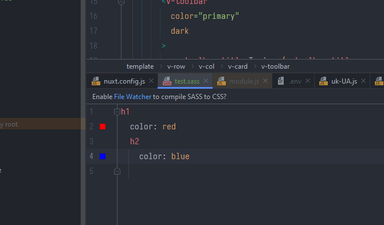
Task: Close the uk-UA.js tab
Action: tap(363, 81)
